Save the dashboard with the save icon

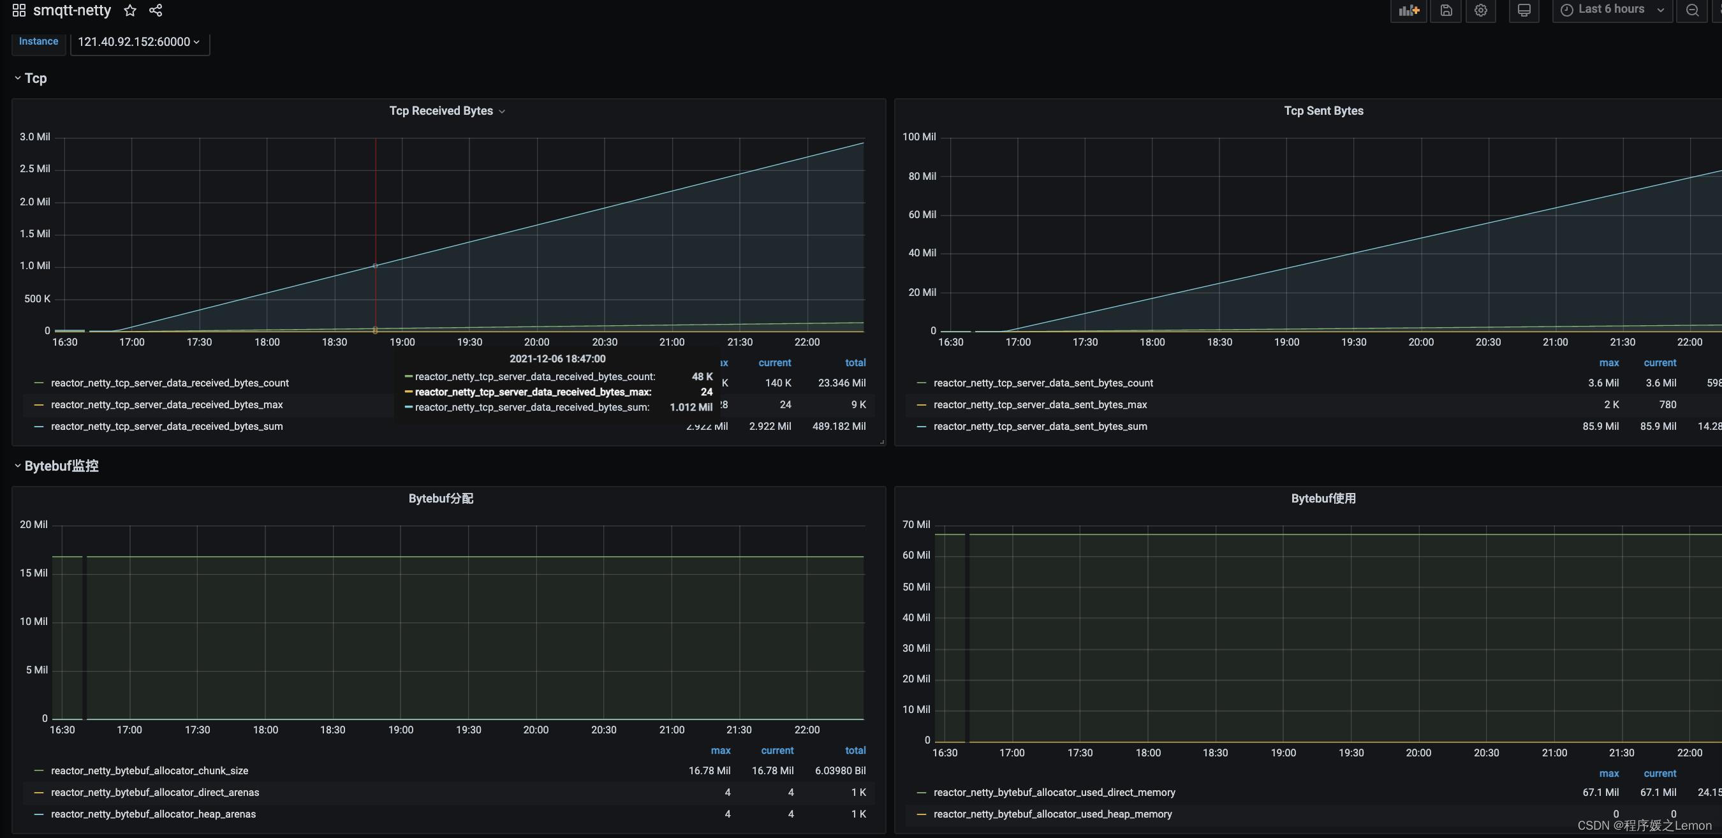[1446, 10]
